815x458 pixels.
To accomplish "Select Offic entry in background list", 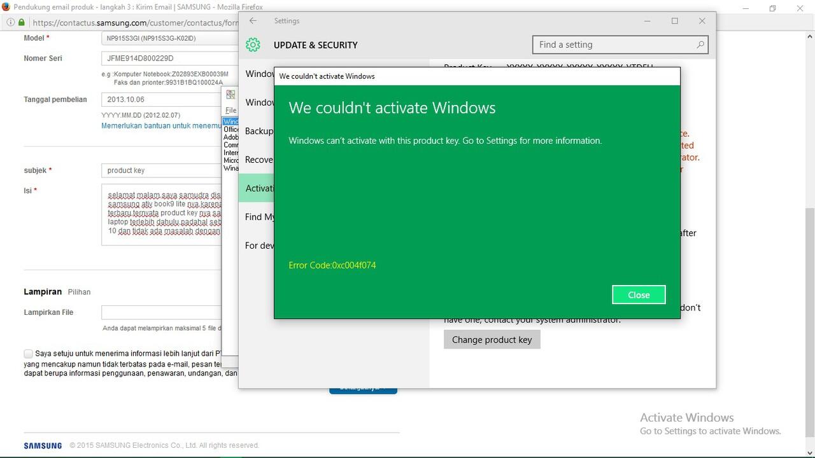I will point(230,129).
